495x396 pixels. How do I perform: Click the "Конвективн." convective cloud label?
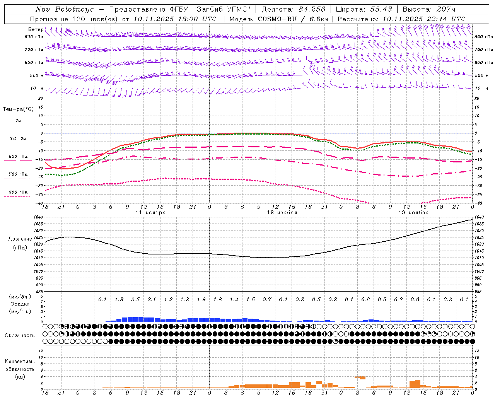(20, 362)
